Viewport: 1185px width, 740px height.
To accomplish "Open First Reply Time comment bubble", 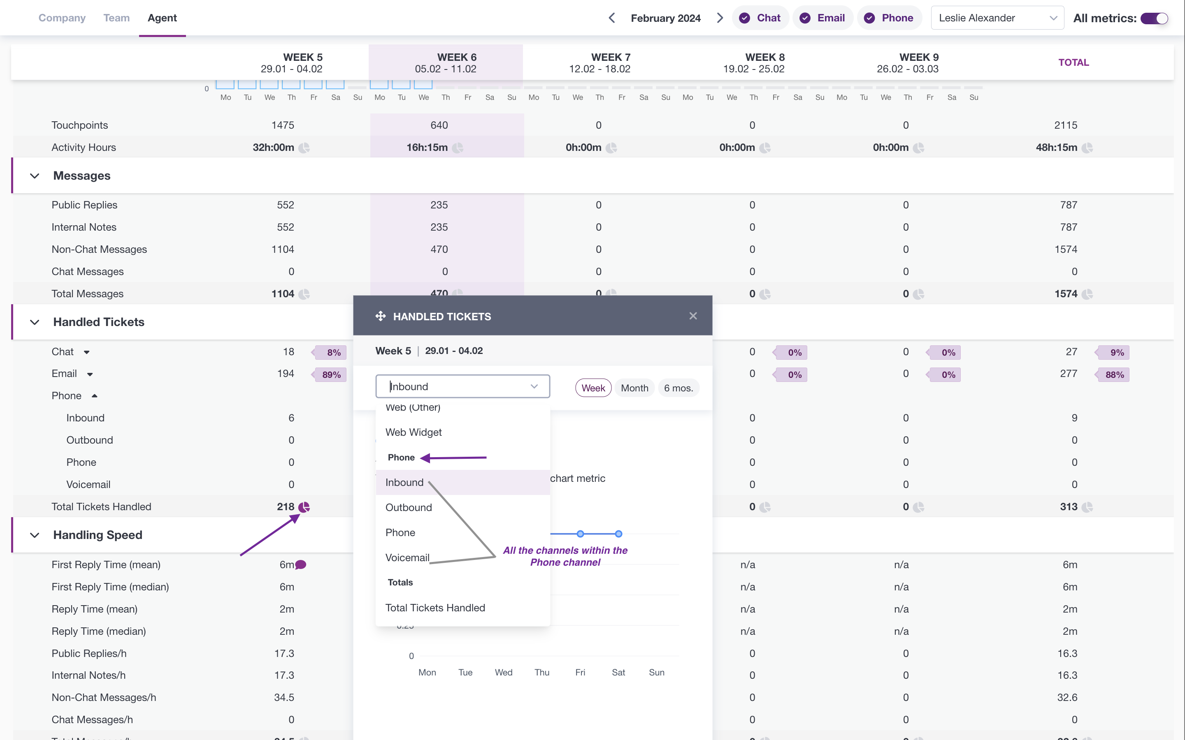I will (301, 565).
